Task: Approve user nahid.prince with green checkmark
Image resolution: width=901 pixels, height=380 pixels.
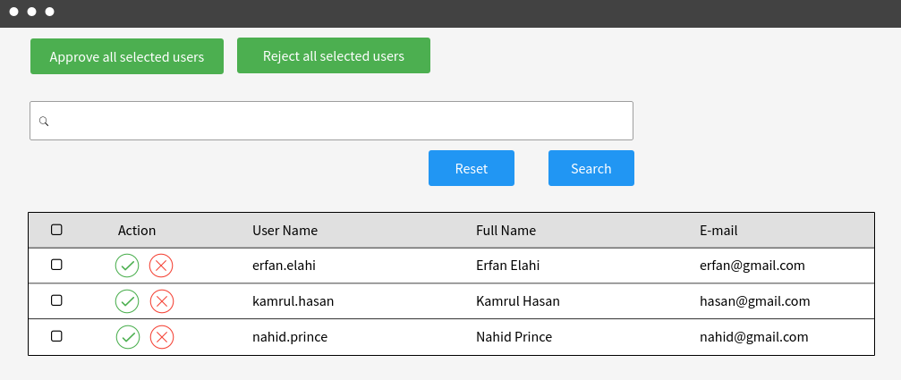Action: 128,337
